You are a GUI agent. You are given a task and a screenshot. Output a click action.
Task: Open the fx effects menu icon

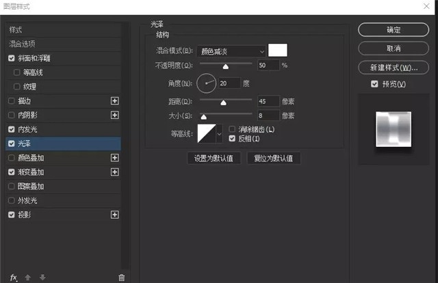13,278
